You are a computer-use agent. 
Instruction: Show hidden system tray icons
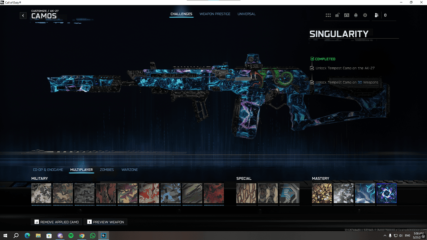point(384,236)
